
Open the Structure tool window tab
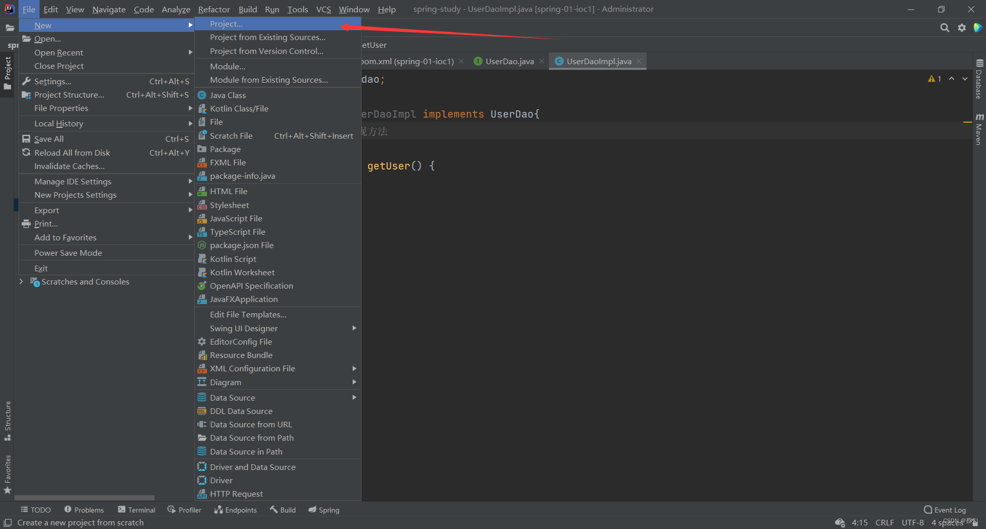8,421
